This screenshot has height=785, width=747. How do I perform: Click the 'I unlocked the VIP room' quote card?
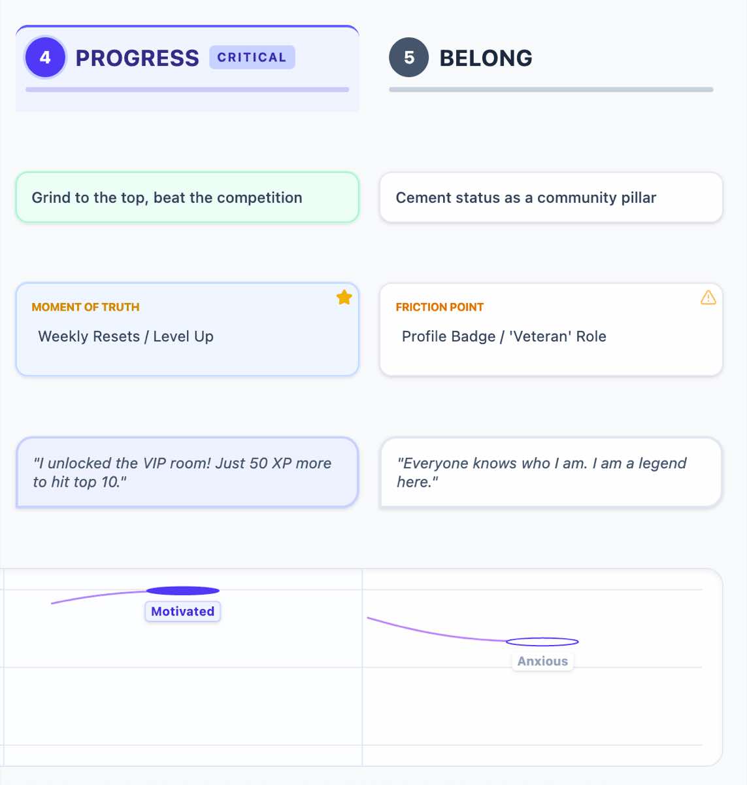tap(187, 472)
